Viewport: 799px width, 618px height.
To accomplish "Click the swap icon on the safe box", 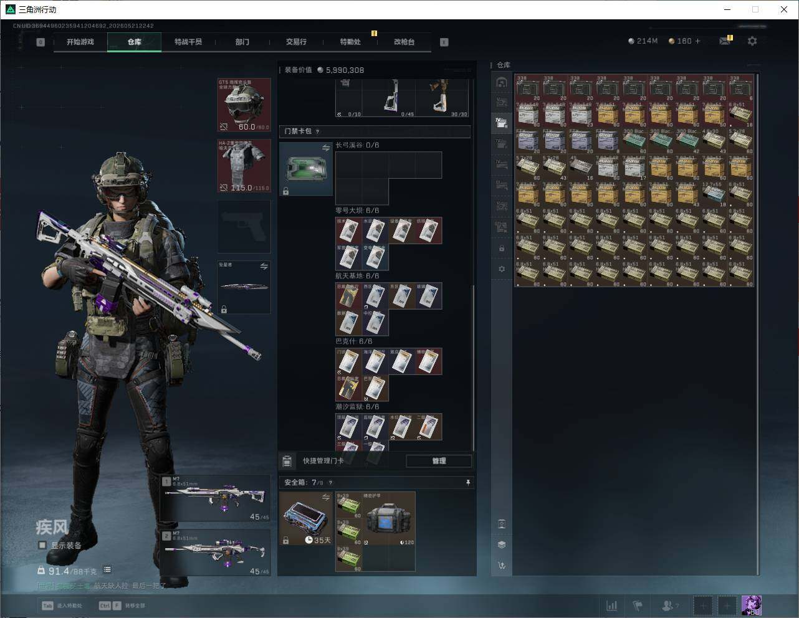I will point(325,497).
